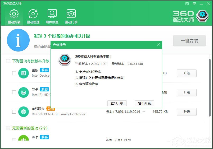The height and width of the screenshot is (149, 213).
Task: Check the 下列驱动有新版本升级 select-all checkbox
Action: 8,61
